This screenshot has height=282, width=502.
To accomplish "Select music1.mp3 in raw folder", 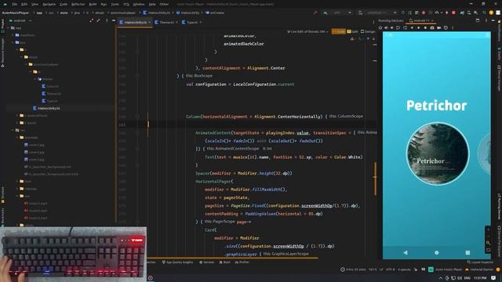I will (x=36, y=204).
